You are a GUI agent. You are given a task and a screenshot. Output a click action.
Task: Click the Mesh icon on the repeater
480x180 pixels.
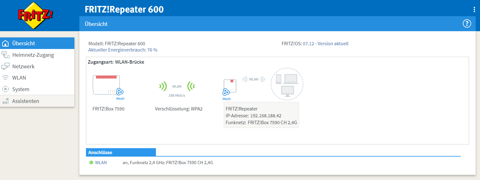click(x=226, y=92)
